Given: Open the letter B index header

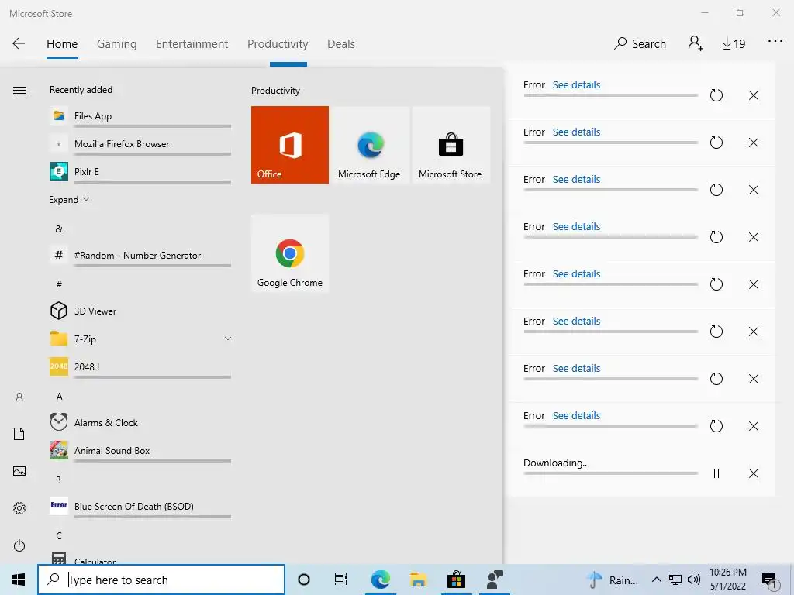Looking at the screenshot, I should pyautogui.click(x=59, y=480).
